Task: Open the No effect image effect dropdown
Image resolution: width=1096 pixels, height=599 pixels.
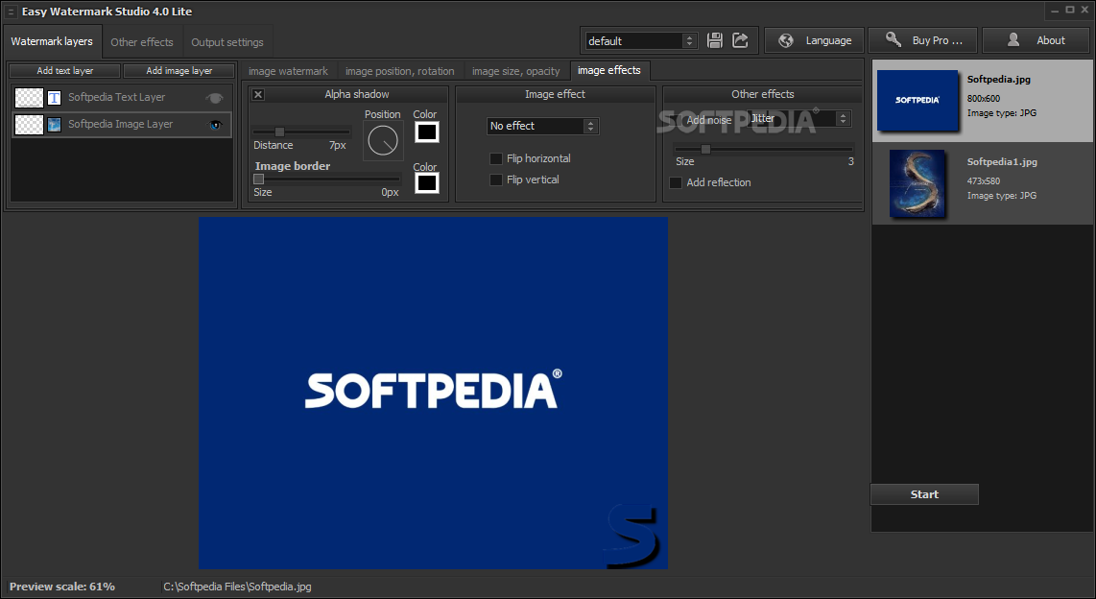Action: click(x=542, y=126)
